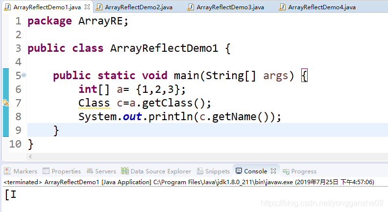The width and height of the screenshot is (388, 212).
Task: Click the Properties view icon
Action: (46, 171)
